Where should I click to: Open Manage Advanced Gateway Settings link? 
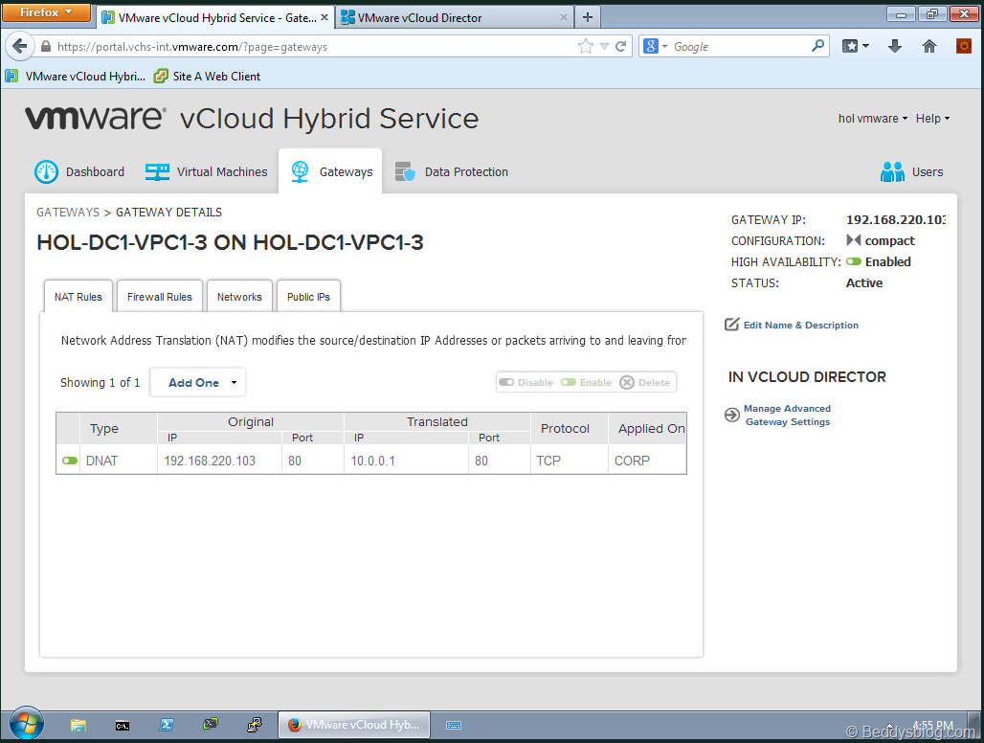coord(787,415)
